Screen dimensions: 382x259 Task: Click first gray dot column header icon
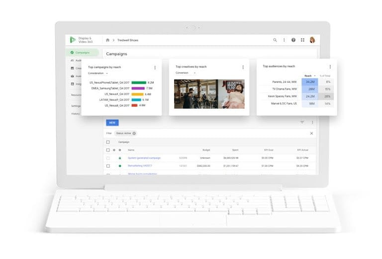(x=114, y=150)
